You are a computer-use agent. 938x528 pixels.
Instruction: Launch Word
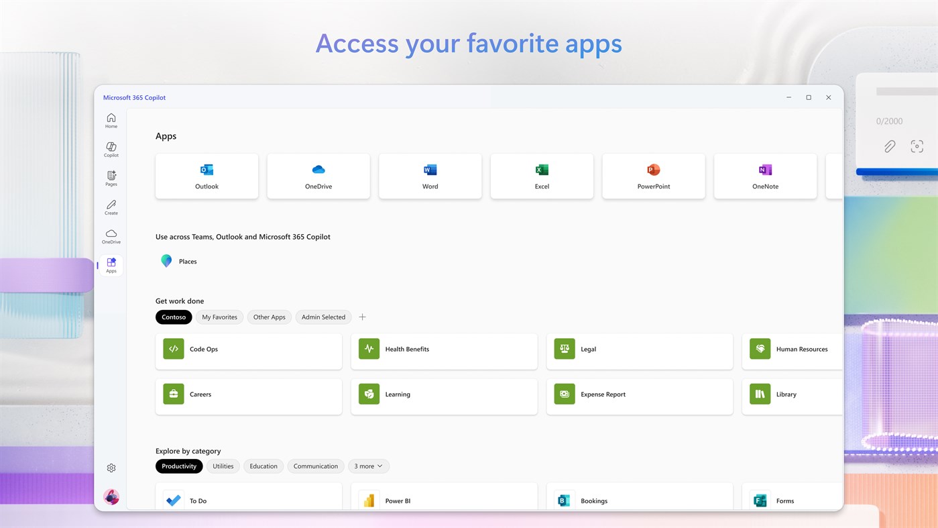(x=430, y=176)
